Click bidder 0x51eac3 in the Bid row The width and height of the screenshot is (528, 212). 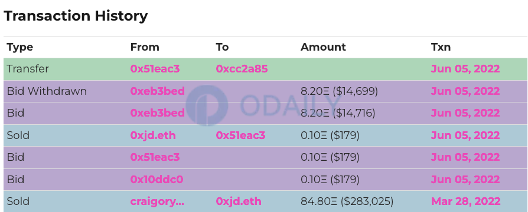(x=155, y=157)
